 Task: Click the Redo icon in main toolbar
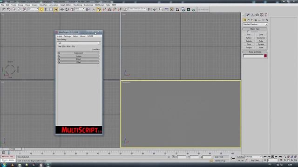9,9
